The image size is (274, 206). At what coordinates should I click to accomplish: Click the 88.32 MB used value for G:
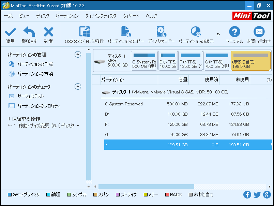[209, 134]
